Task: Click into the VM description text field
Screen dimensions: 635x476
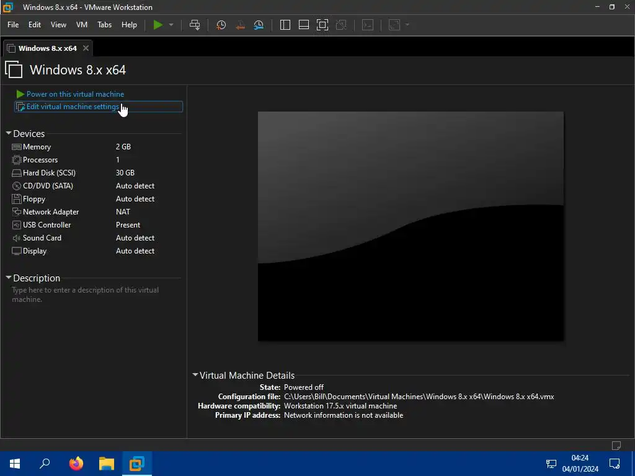Action: (95, 294)
